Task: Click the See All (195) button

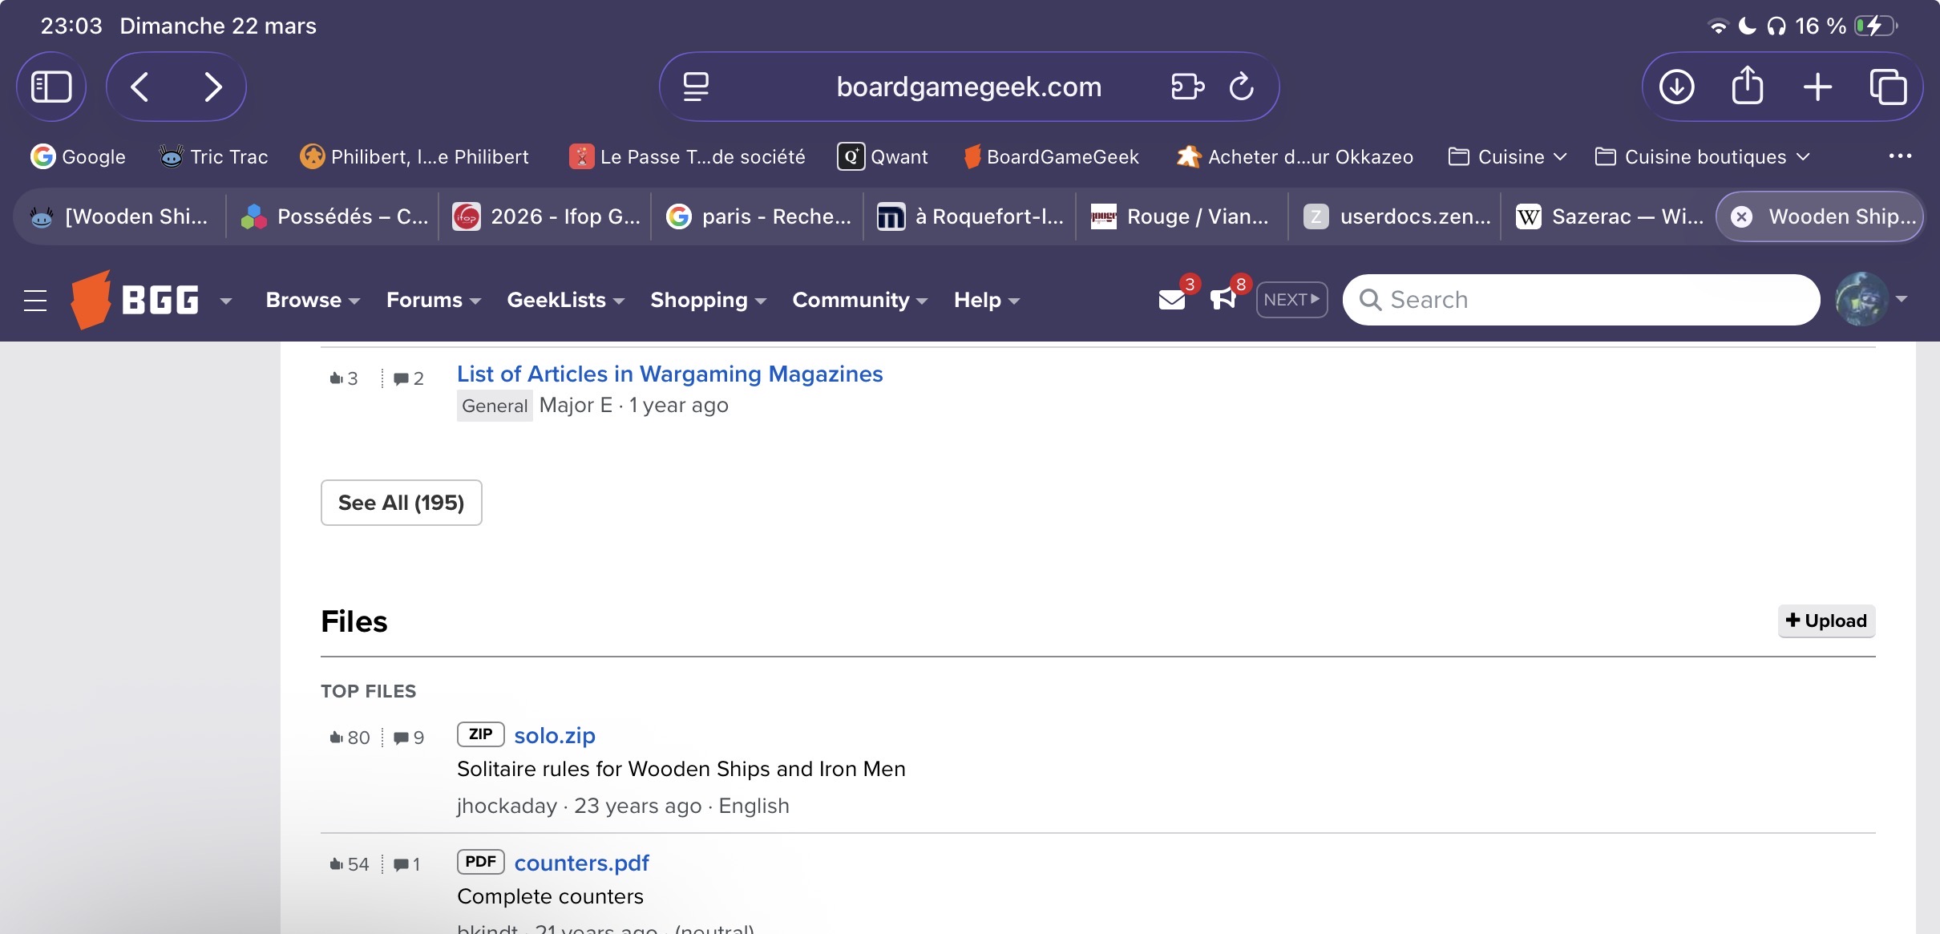Action: [x=401, y=503]
